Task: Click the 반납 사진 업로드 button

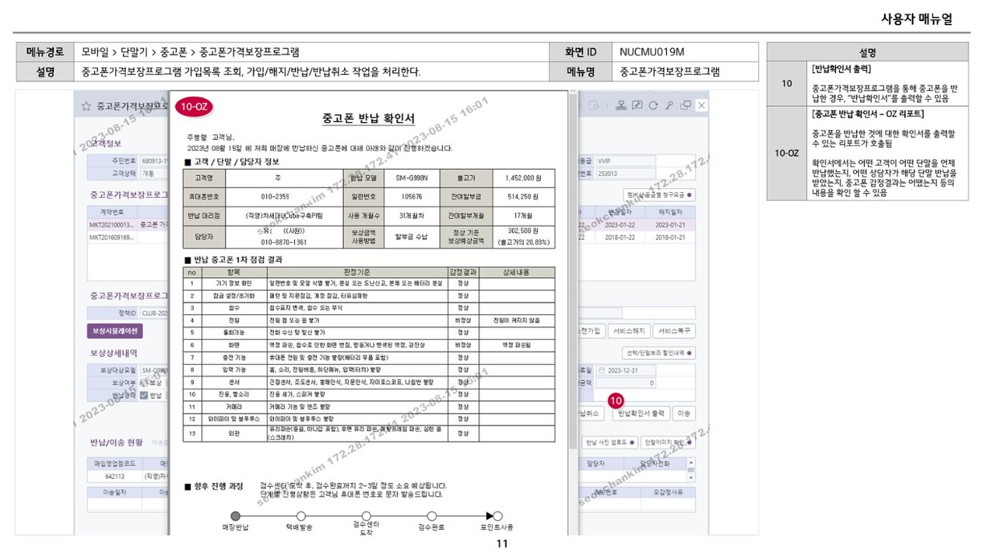Action: click(x=610, y=442)
